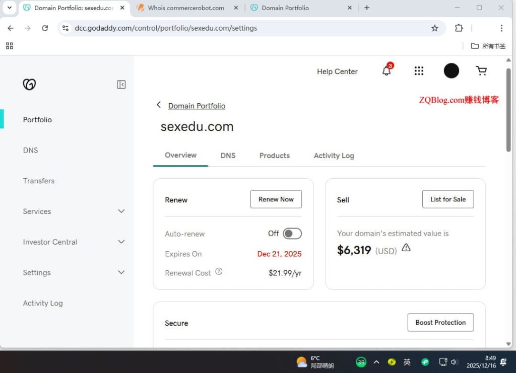The image size is (516, 373).
Task: Open the notifications bell icon
Action: 386,70
